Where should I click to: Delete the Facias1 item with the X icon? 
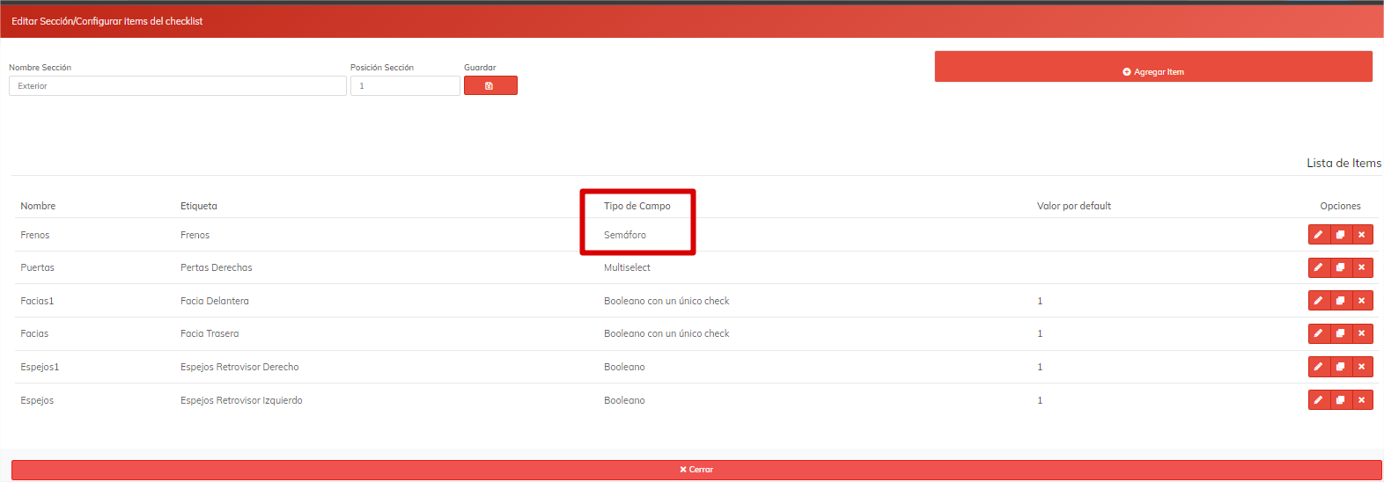[x=1362, y=301]
